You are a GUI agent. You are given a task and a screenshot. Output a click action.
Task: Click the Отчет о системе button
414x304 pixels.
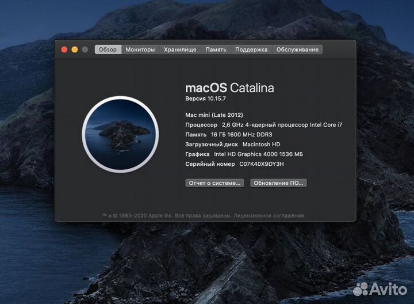pyautogui.click(x=214, y=183)
